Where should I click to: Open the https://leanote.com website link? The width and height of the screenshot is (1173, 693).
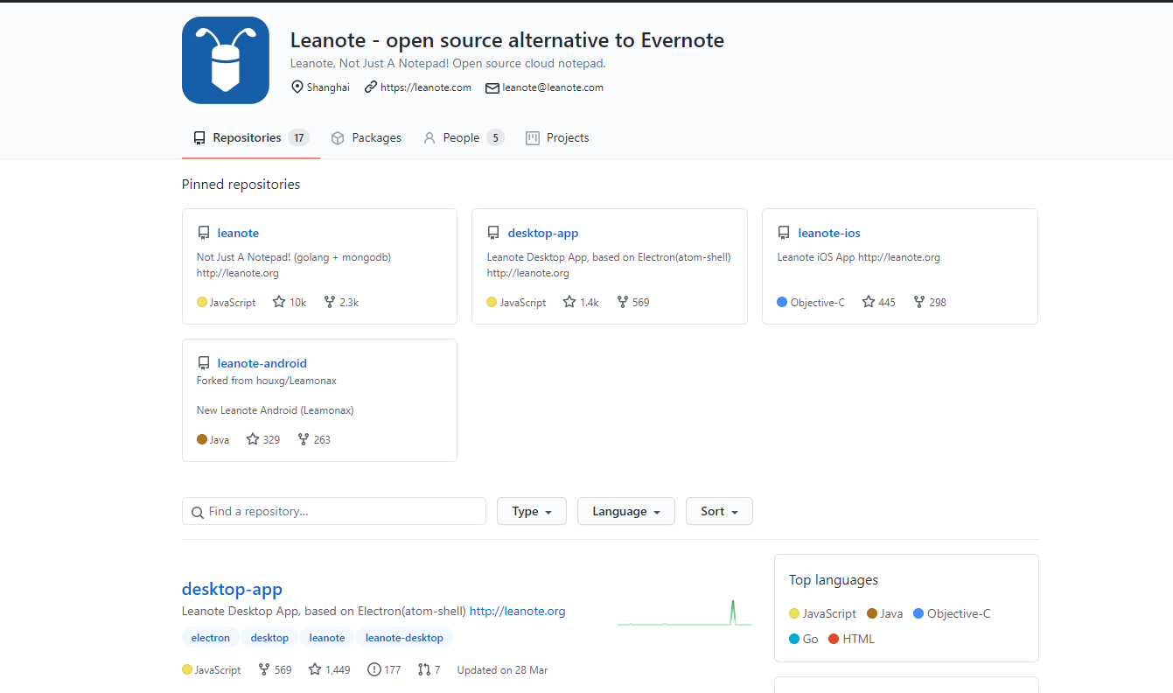426,87
